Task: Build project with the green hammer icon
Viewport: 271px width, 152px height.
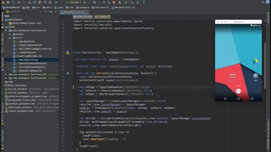Action: tap(67, 3)
